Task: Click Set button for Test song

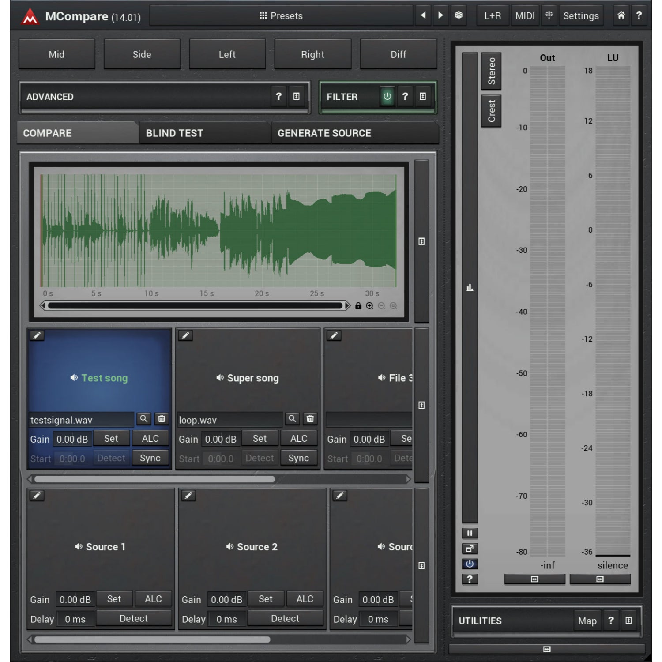Action: (111, 438)
